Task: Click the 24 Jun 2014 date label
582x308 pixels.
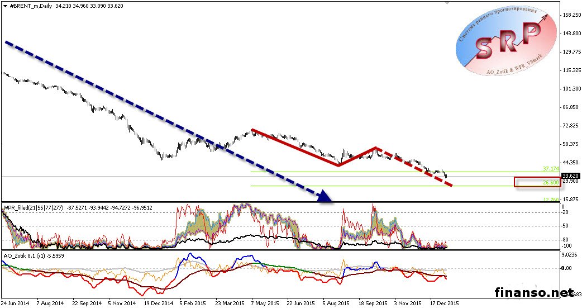Action: point(16,302)
